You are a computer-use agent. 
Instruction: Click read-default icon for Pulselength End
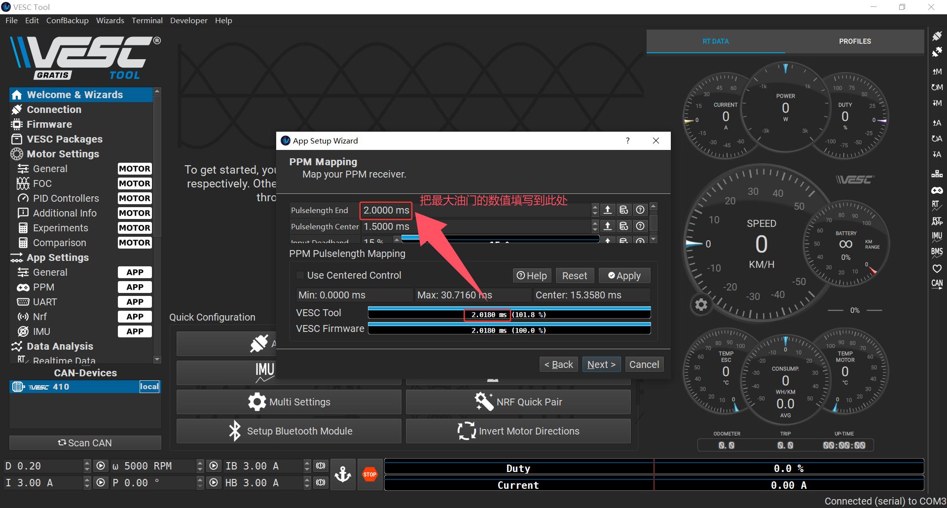[x=624, y=210]
